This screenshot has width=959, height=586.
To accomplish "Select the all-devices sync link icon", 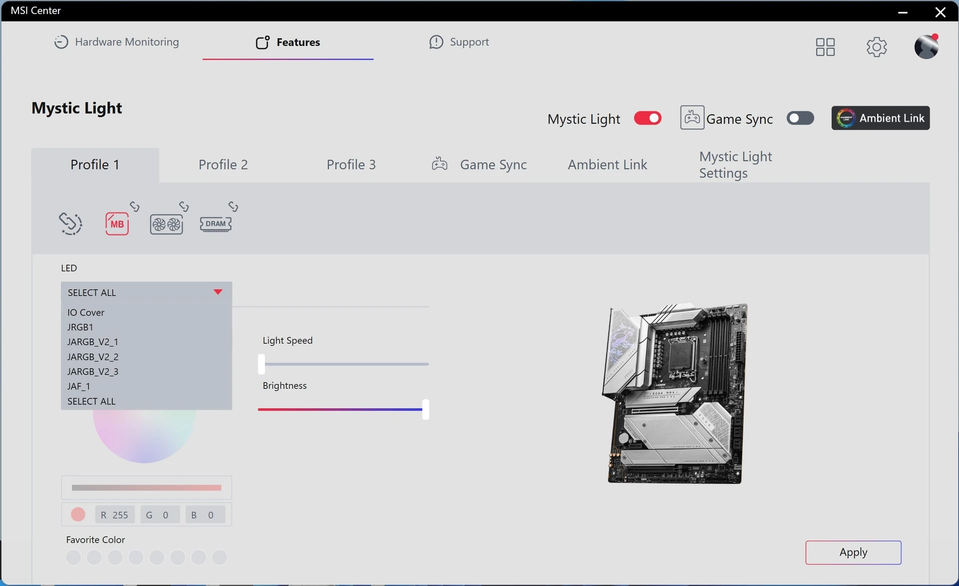I will 70,223.
